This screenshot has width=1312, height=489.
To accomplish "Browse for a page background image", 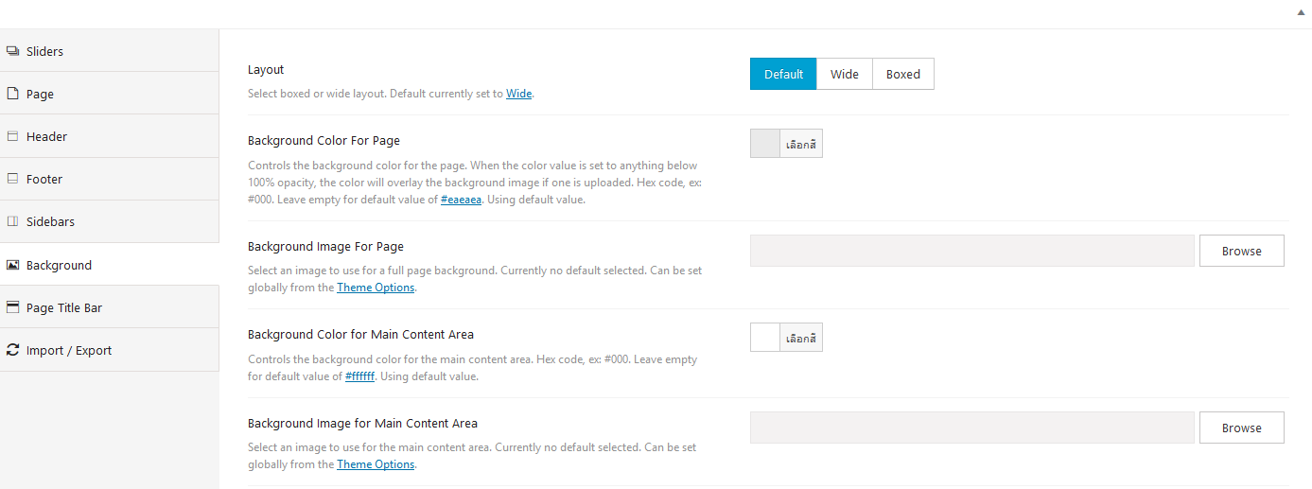I will click(x=1242, y=251).
